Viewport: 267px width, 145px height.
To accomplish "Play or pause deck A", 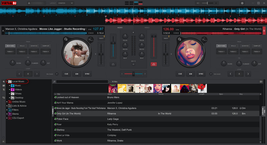I will (77, 74).
